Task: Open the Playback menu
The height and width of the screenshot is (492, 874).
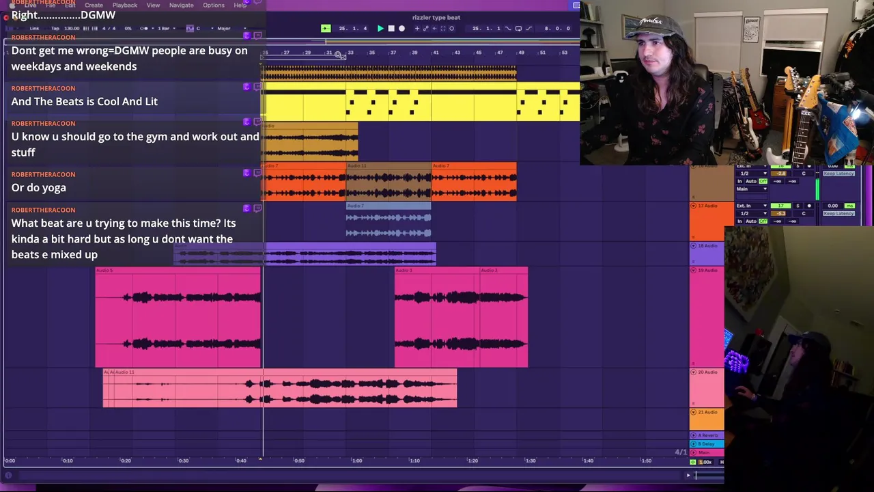Action: [x=124, y=5]
